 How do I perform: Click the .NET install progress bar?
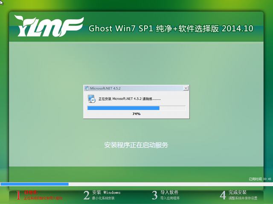tap(136, 108)
